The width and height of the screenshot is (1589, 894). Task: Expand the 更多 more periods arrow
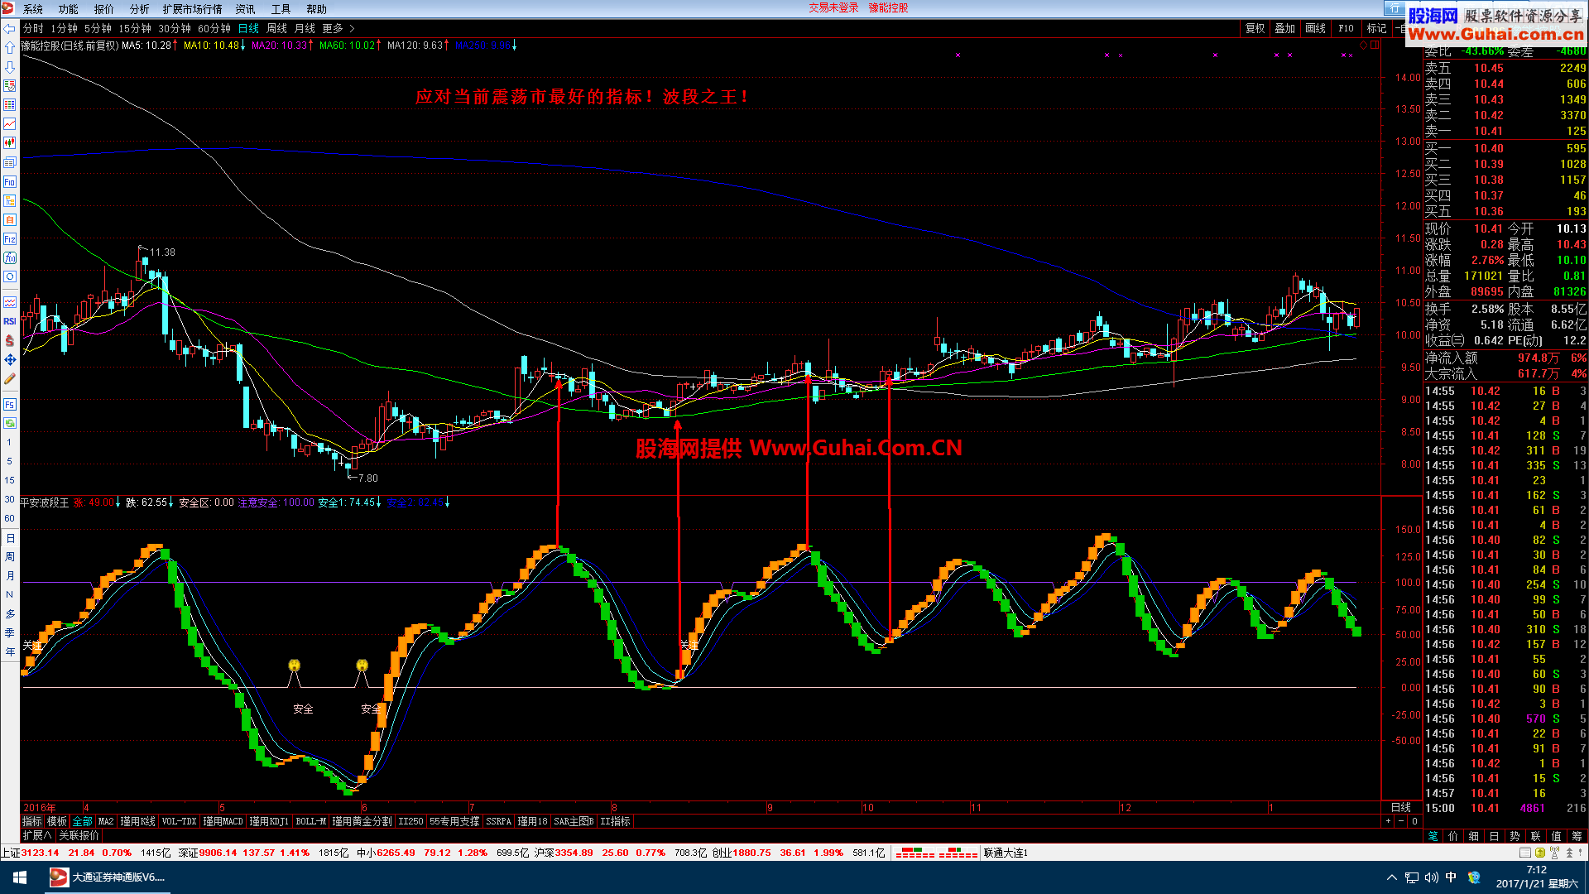[352, 28]
